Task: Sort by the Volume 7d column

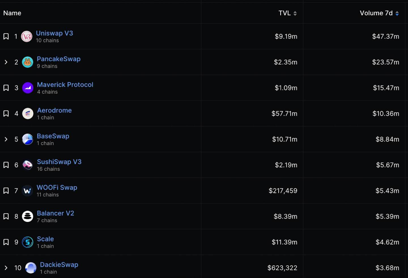Action: click(x=379, y=13)
